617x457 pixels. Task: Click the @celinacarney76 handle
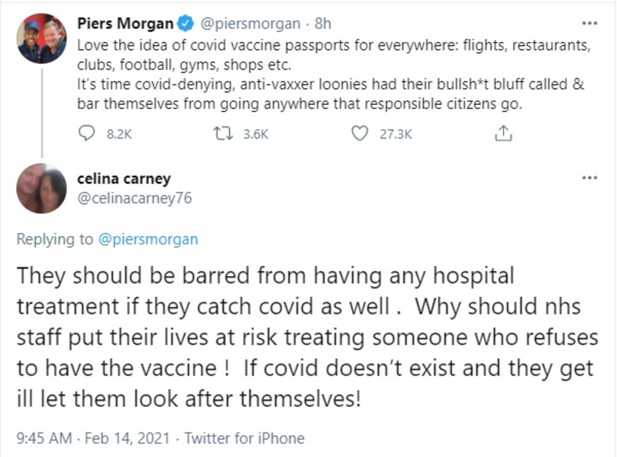click(135, 198)
